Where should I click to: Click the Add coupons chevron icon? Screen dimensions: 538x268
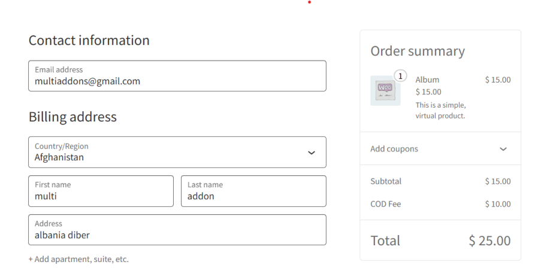tap(503, 149)
